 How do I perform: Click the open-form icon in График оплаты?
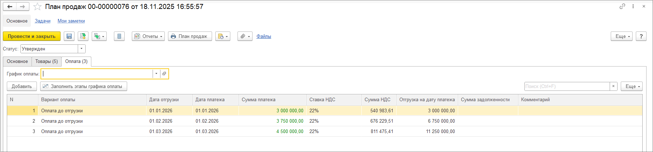[x=164, y=74]
